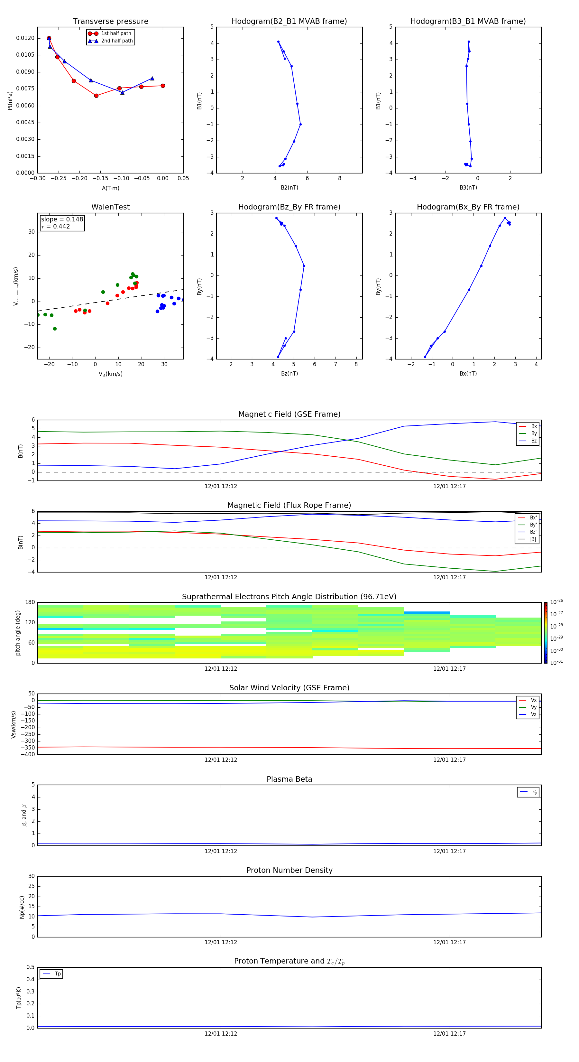Click the "Hodogram(B3_B1 MVAB frame)" title
Viewport: 579px width, 1062px height.
(468, 22)
